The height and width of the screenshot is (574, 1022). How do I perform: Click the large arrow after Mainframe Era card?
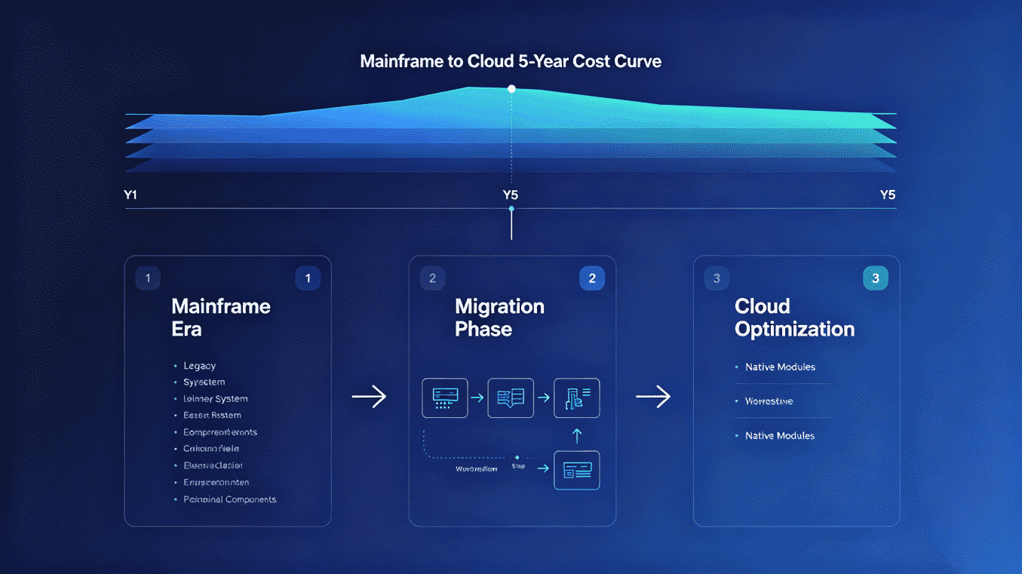(x=369, y=397)
